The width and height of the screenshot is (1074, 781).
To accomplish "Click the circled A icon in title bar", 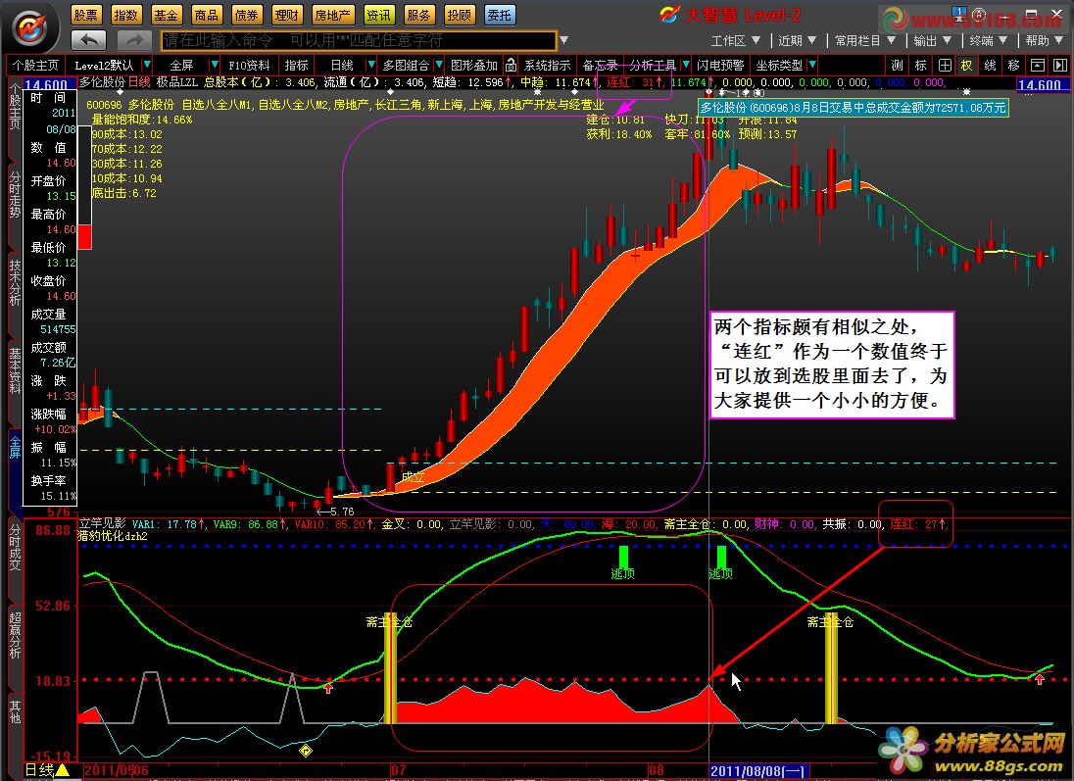I will 980,13.
